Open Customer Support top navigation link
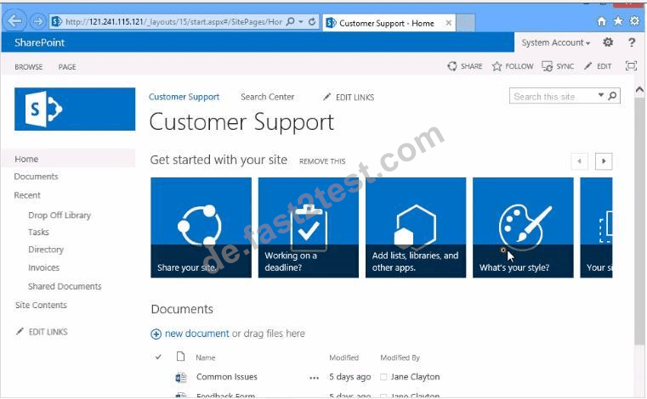 184,97
